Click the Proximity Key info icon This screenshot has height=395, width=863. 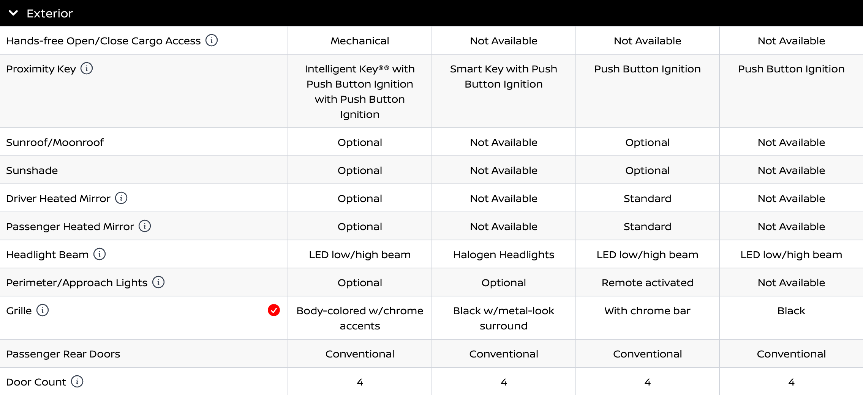87,68
